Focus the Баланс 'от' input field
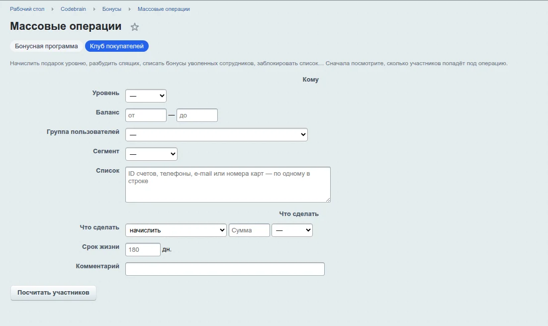Screen dimensions: 548x326 (146, 115)
